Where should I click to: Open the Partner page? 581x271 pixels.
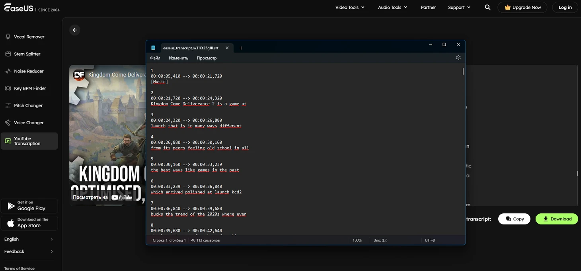click(x=428, y=7)
